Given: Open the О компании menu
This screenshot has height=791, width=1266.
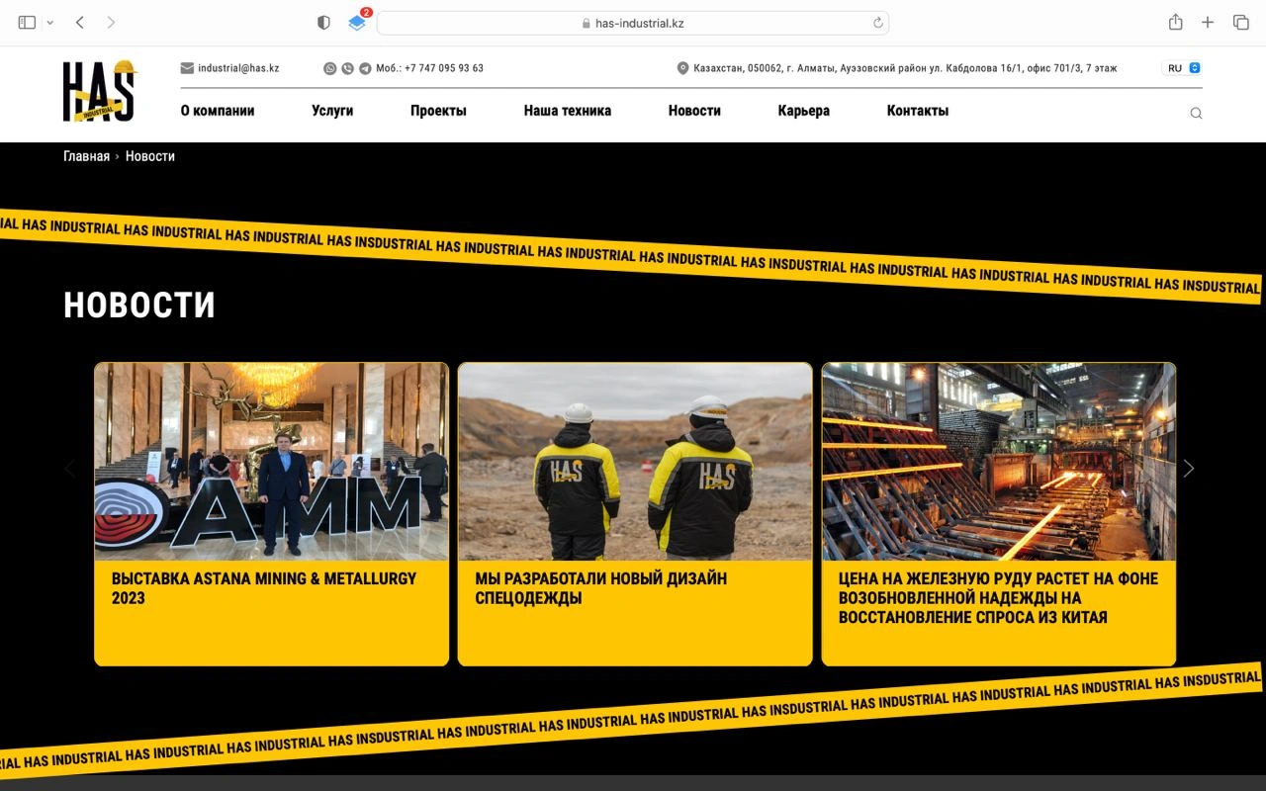Looking at the screenshot, I should point(218,111).
